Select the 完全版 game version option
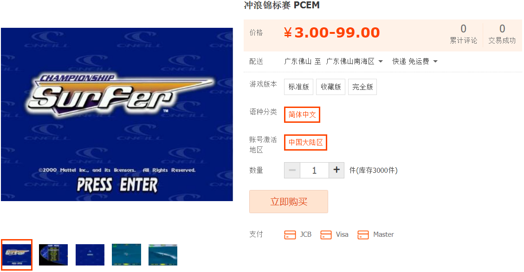The image size is (524, 272). point(362,87)
